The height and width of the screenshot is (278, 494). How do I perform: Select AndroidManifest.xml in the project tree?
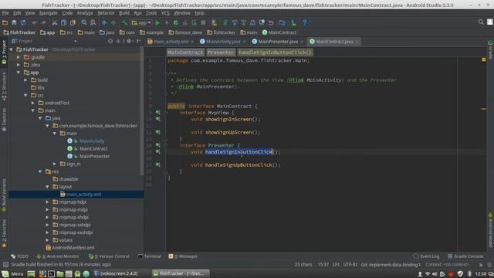[x=73, y=247]
